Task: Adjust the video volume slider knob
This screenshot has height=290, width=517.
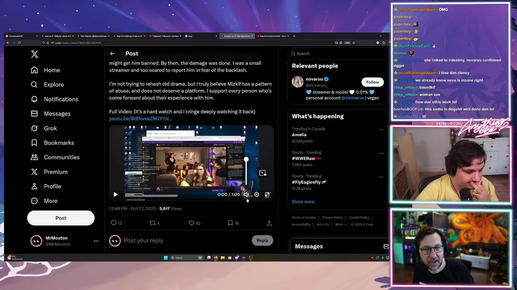Action: [x=246, y=159]
